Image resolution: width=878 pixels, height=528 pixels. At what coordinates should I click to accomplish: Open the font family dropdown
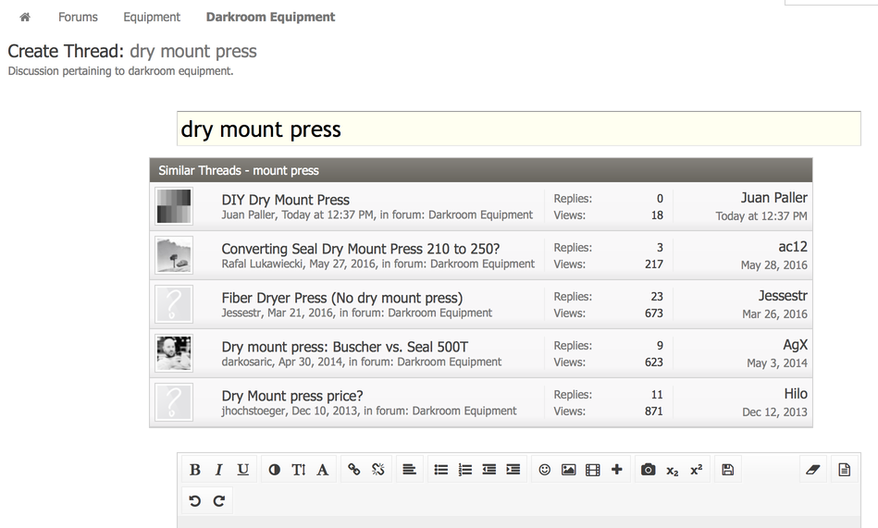click(322, 470)
